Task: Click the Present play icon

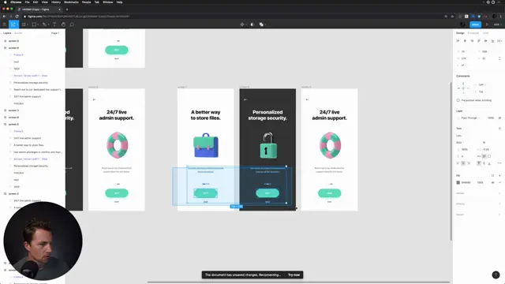Action: click(487, 24)
